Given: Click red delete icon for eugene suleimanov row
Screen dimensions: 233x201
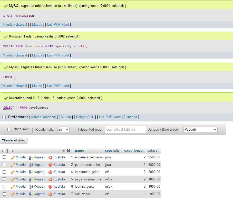Looking at the screenshot, I should coord(50,157).
